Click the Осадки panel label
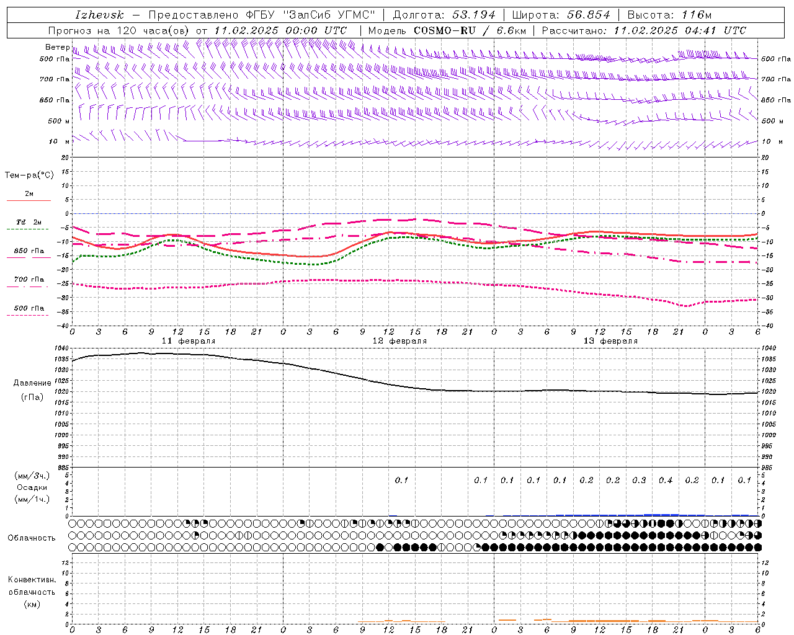This screenshot has height=635, width=794. click(x=32, y=487)
